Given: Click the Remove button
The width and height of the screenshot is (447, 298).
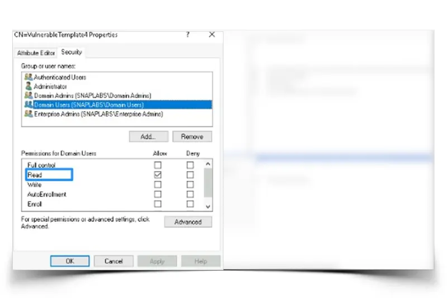Looking at the screenshot, I should pyautogui.click(x=192, y=136).
